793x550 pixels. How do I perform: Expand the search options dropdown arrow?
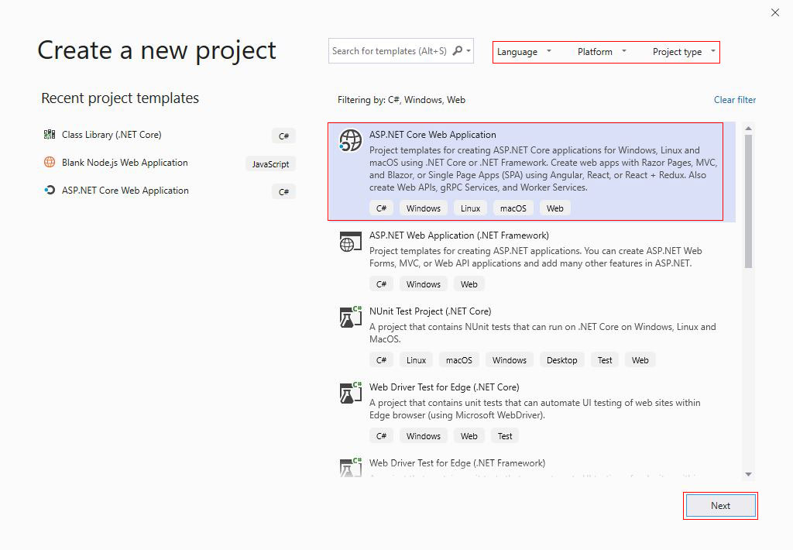(x=469, y=50)
